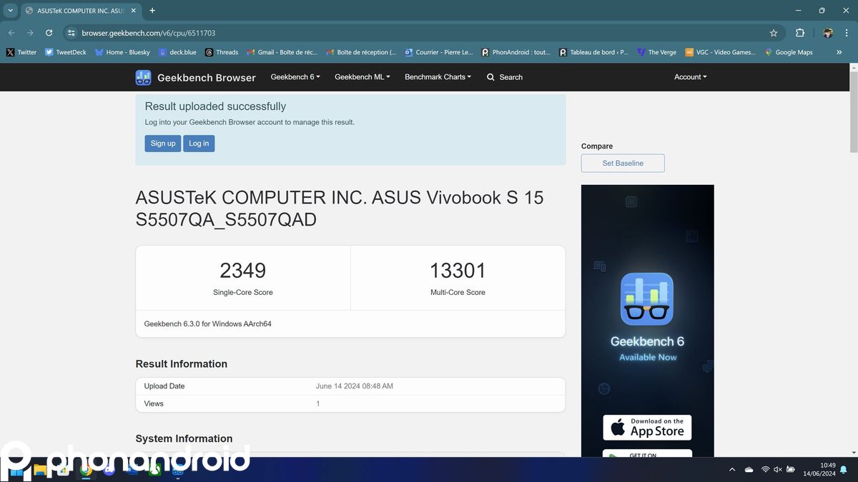
Task: Click the Geekbench Browser logo icon
Action: click(144, 77)
